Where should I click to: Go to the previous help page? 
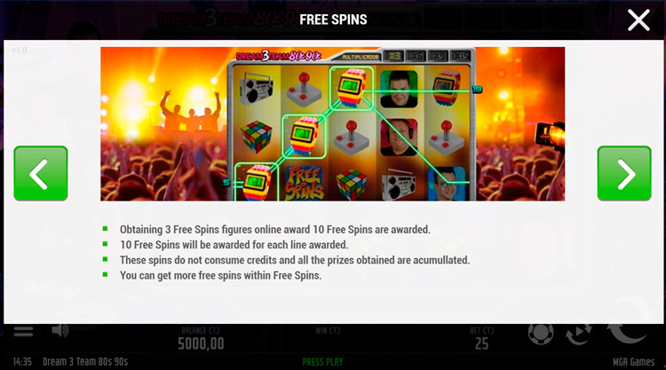point(41,173)
